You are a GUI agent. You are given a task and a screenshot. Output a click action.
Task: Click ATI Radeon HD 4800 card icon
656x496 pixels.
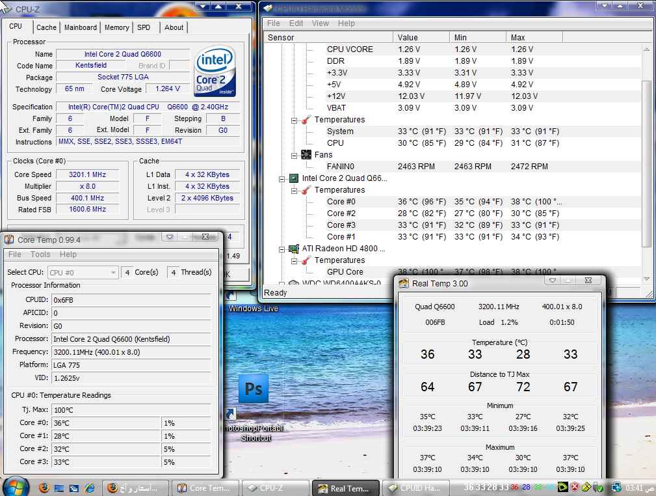click(294, 249)
